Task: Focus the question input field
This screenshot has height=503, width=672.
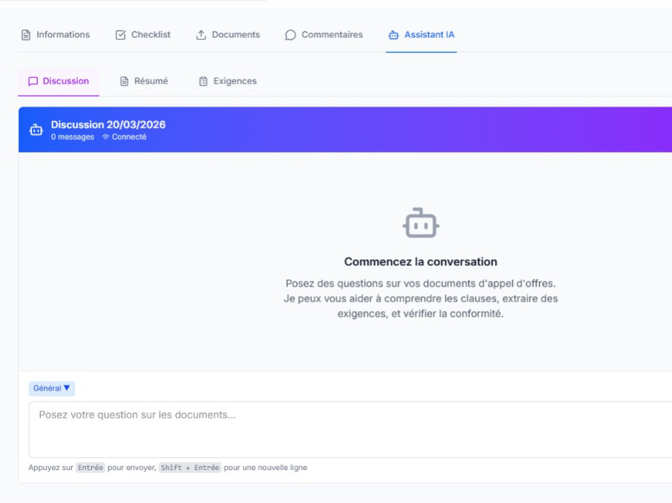Action: (x=350, y=429)
